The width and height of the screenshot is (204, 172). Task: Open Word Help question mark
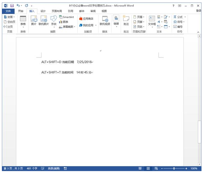click(173, 6)
